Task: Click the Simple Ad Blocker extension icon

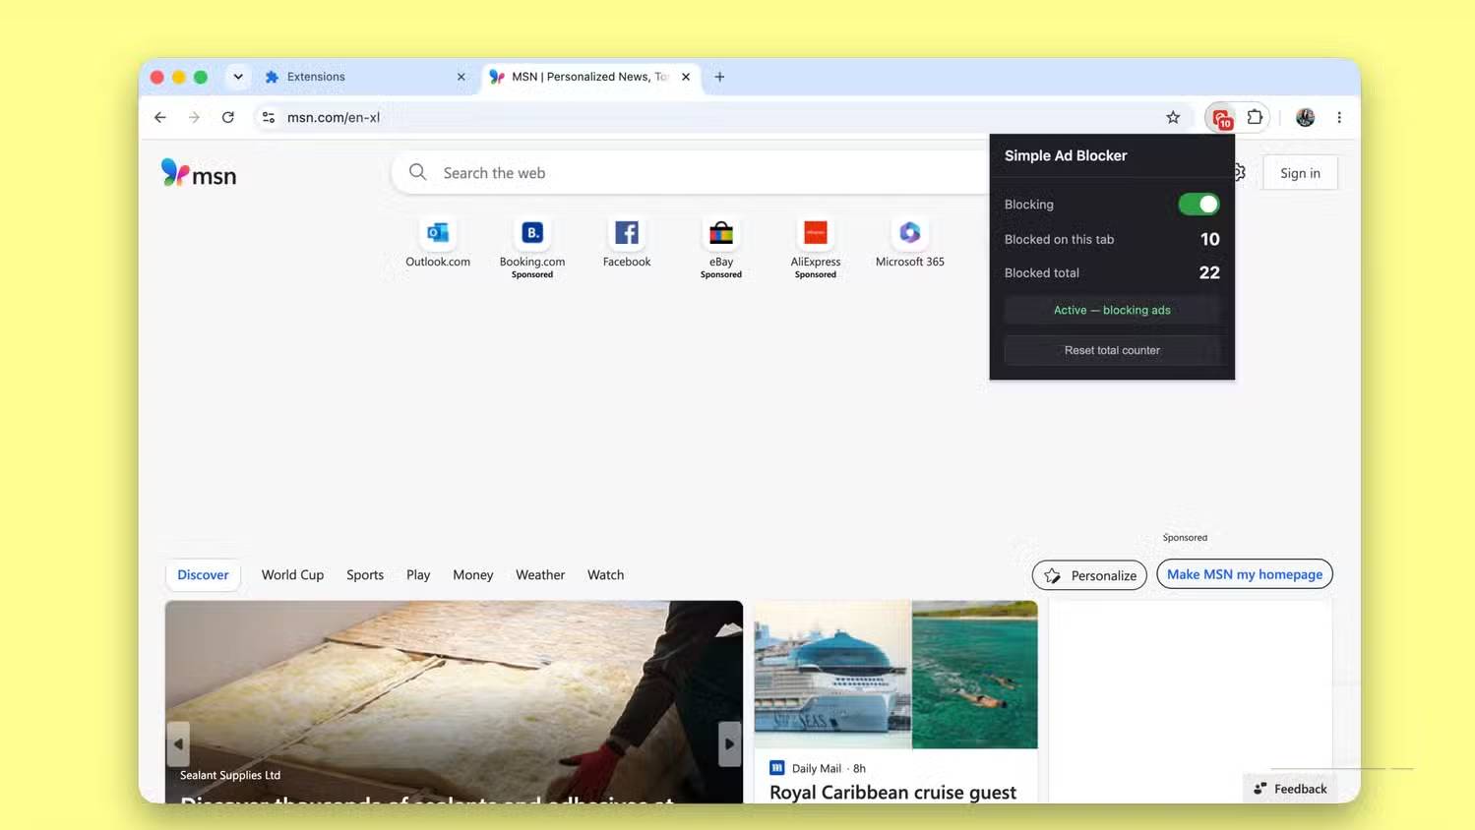Action: point(1222,118)
